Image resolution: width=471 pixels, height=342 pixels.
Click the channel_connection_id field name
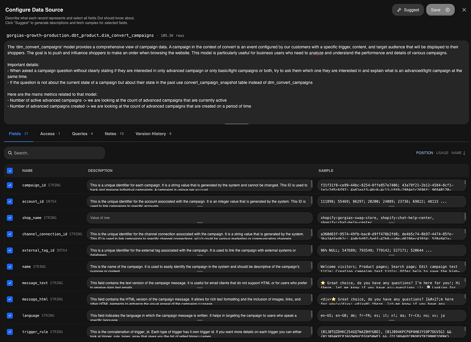[x=45, y=234]
